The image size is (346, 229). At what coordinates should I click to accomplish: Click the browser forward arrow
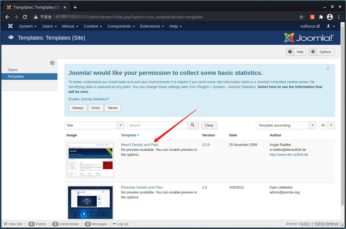pyautogui.click(x=16, y=17)
